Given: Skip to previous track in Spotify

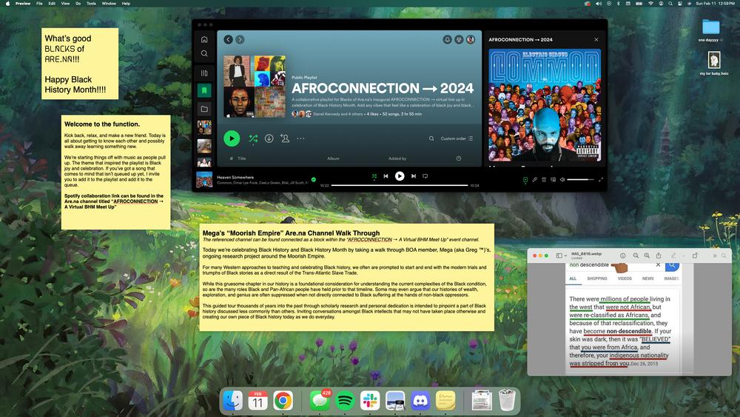Looking at the screenshot, I should pyautogui.click(x=386, y=176).
